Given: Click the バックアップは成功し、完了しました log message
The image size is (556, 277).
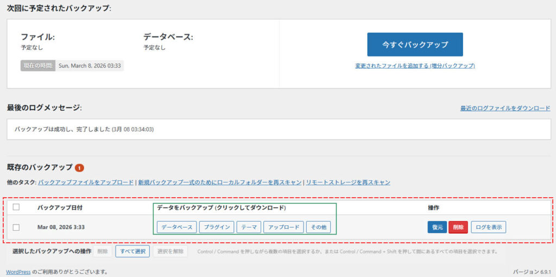Looking at the screenshot, I should [84, 129].
